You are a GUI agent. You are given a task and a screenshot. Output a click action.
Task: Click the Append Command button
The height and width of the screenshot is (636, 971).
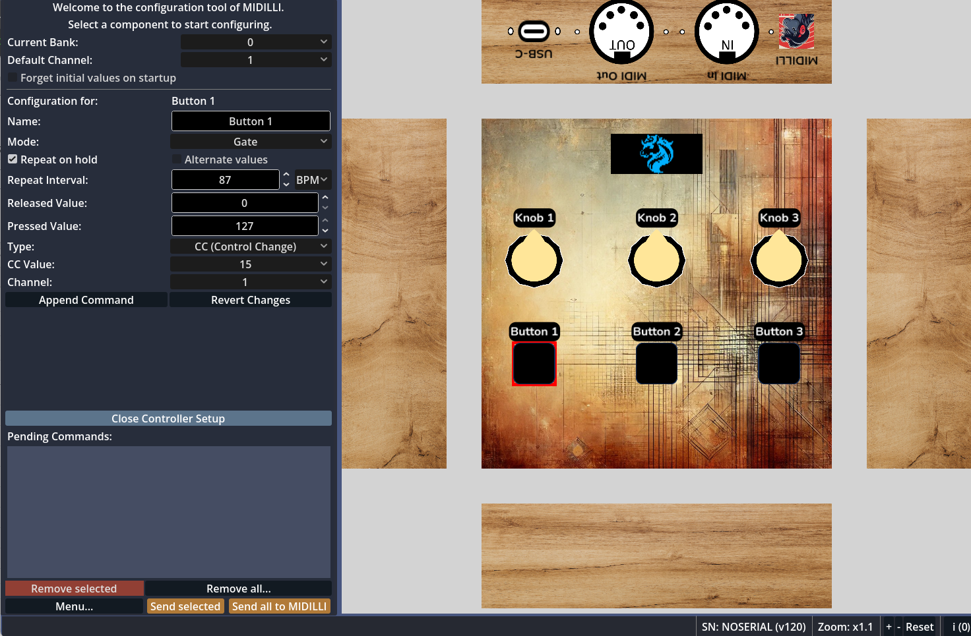pyautogui.click(x=86, y=300)
